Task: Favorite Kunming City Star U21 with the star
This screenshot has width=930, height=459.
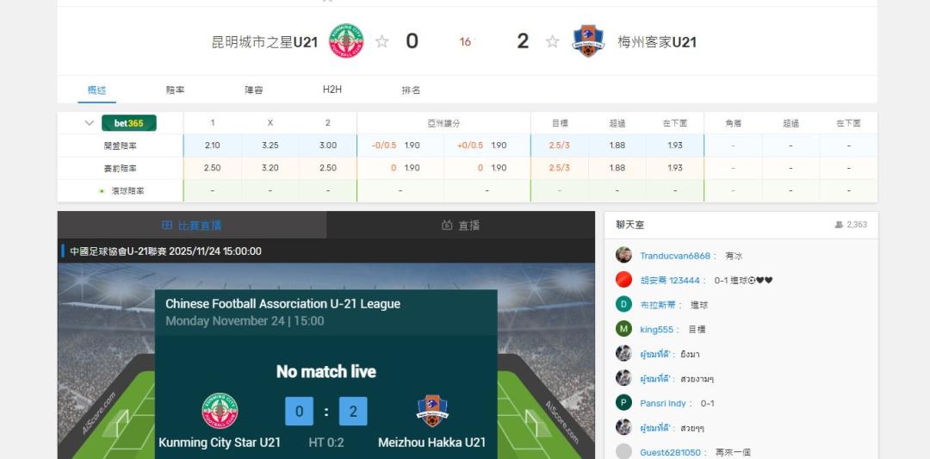Action: tap(382, 41)
